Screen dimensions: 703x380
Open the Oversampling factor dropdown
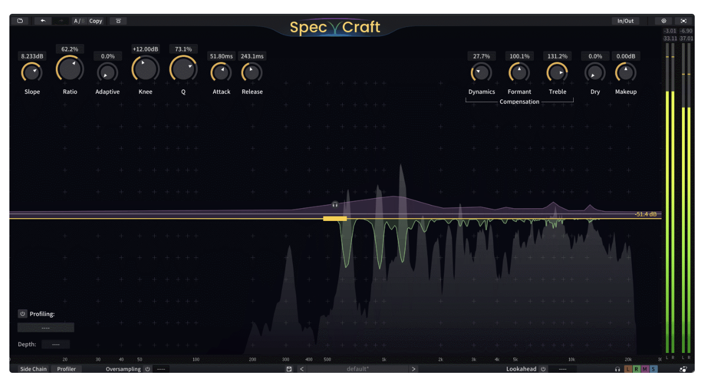(x=161, y=369)
